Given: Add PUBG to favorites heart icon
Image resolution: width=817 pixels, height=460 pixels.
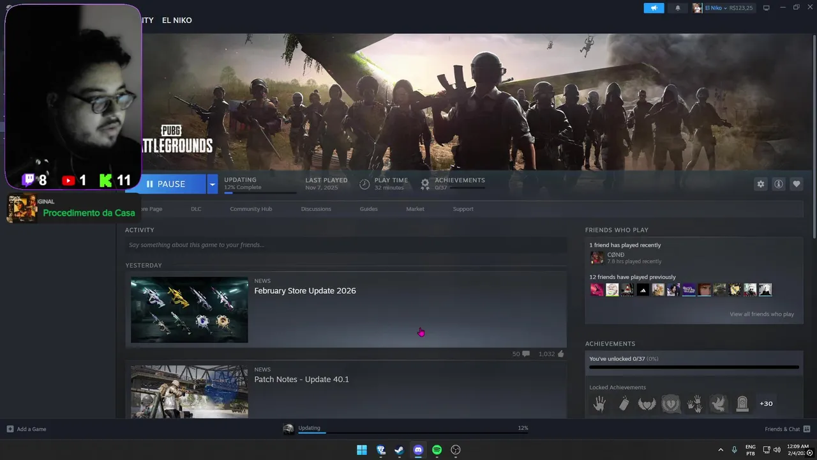Looking at the screenshot, I should tap(797, 184).
